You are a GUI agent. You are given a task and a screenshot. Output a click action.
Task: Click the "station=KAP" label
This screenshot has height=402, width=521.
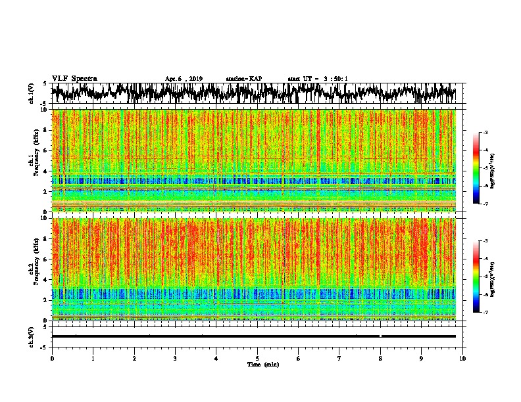pos(244,79)
